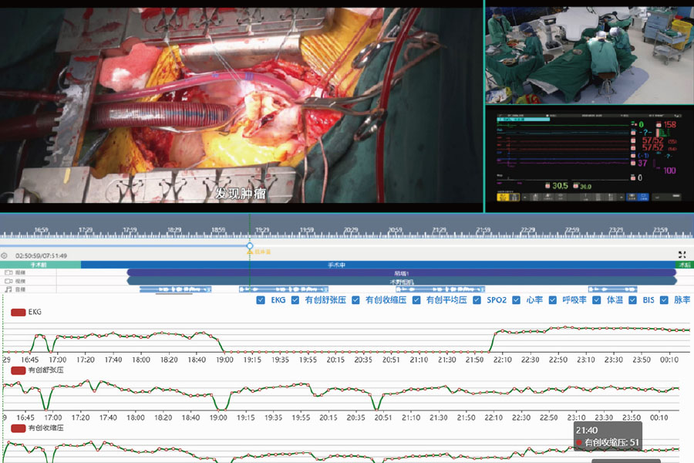The image size is (694, 463).
Task: Click the 发现肿瘤 subtitle on the main video
Action: [241, 193]
